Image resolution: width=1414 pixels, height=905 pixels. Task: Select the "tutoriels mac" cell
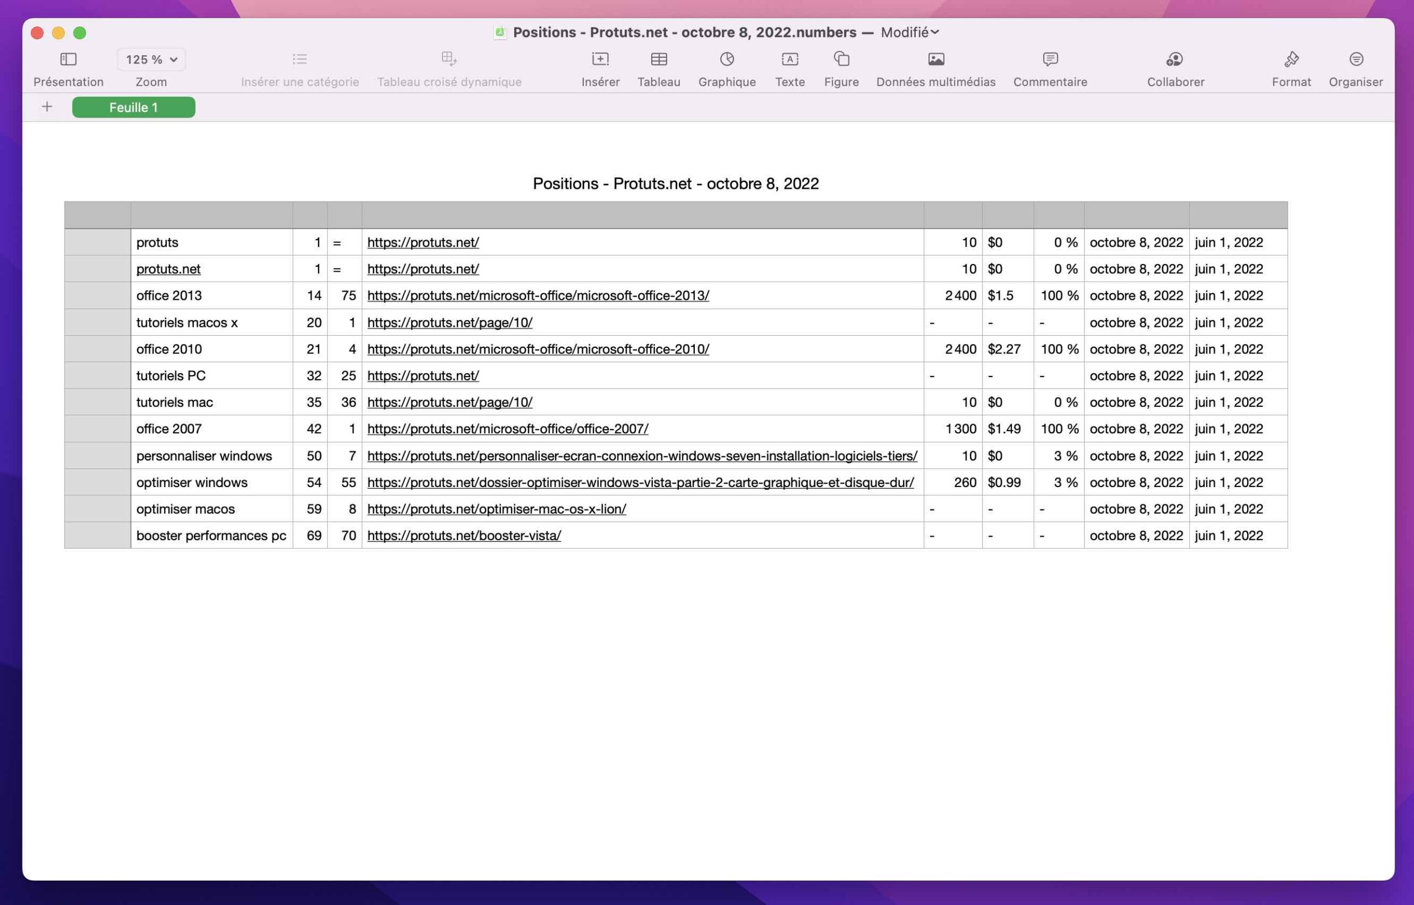point(212,402)
